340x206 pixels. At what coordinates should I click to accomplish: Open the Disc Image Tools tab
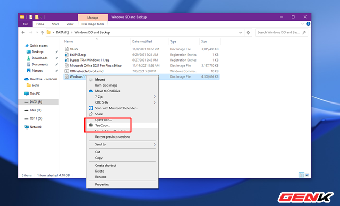[92, 24]
